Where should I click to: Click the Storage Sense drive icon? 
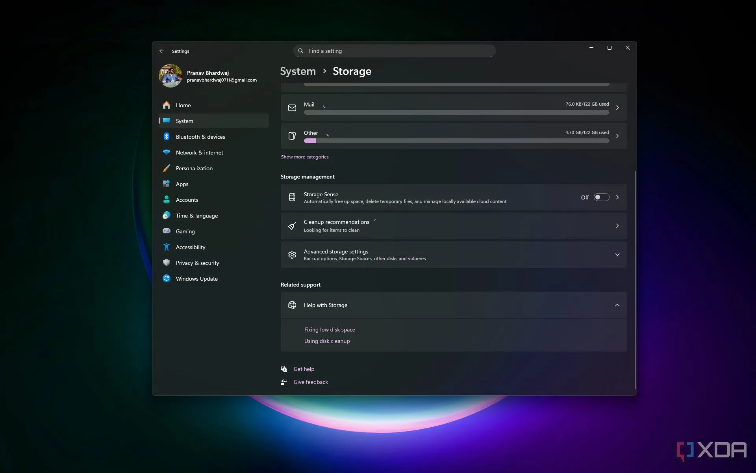tap(292, 197)
